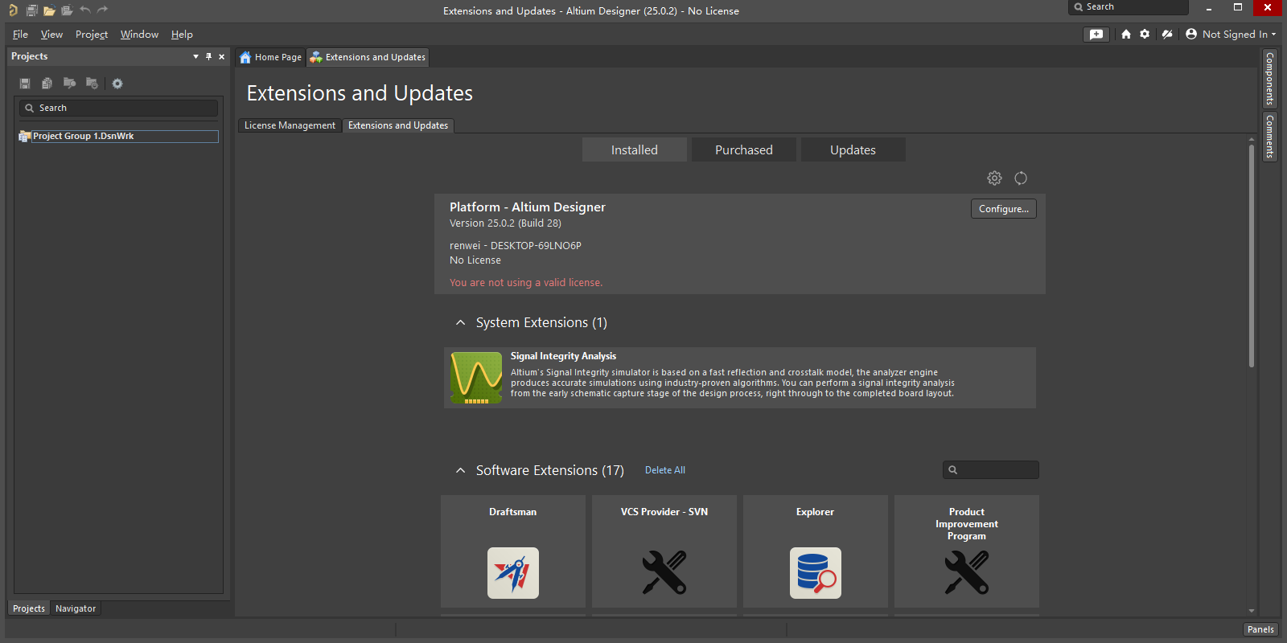
Task: Switch to the Purchased extensions tab
Action: (743, 150)
